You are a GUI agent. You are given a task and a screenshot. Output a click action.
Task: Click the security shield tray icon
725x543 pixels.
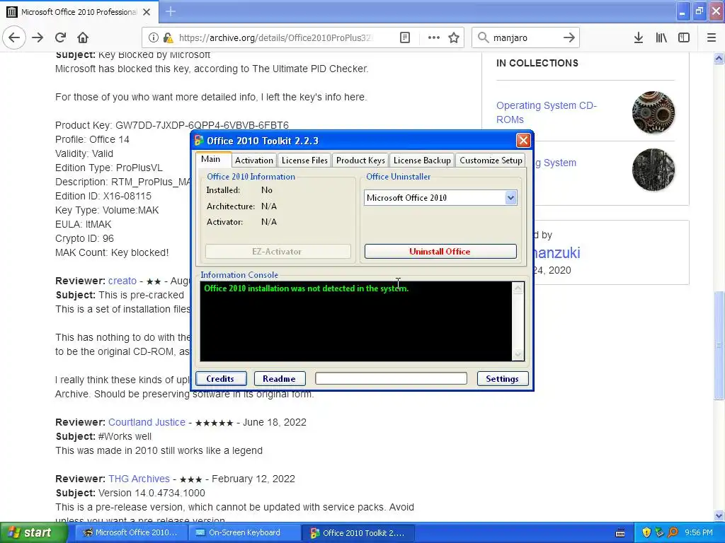coord(646,533)
